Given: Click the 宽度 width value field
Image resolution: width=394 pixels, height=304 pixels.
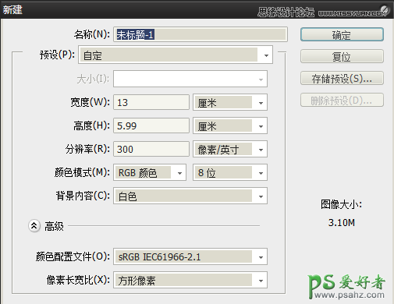Looking at the screenshot, I should pyautogui.click(x=151, y=102).
